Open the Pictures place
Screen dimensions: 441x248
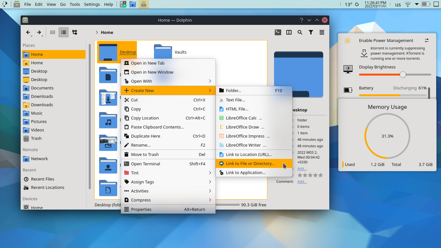(54, 121)
